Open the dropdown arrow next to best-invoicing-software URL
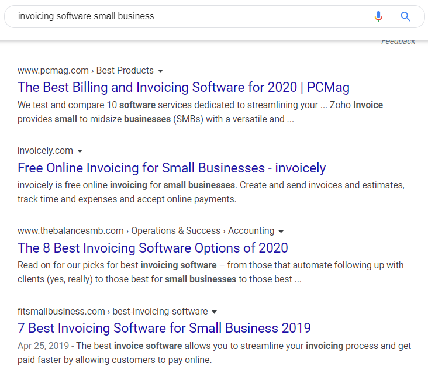Viewport: 428px width, 380px height. click(x=215, y=312)
